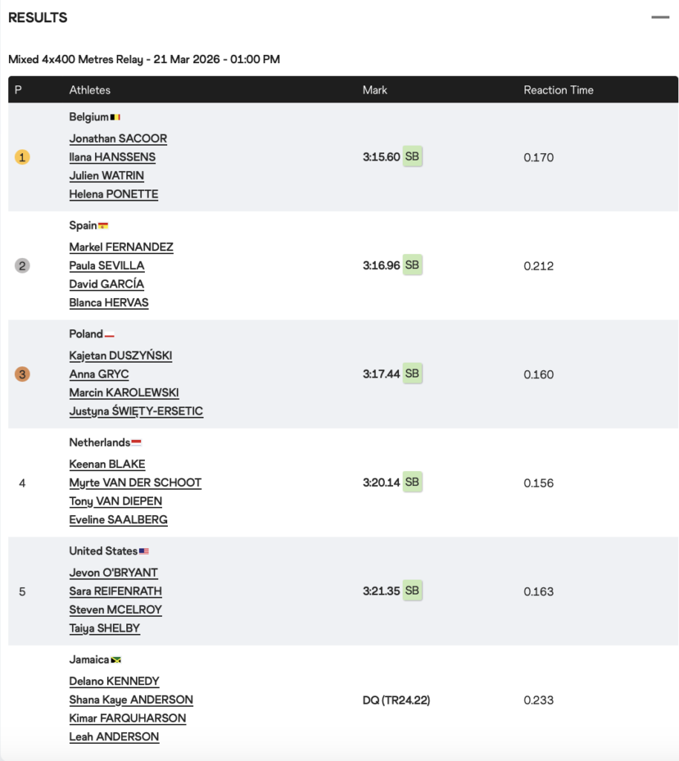Viewport: 679px width, 761px height.
Task: Click Belgium's SB season best badge
Action: tap(412, 157)
